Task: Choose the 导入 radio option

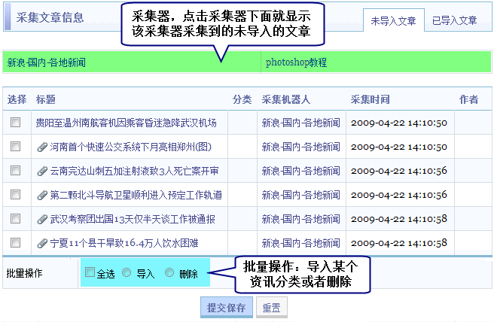Action: coord(127,273)
